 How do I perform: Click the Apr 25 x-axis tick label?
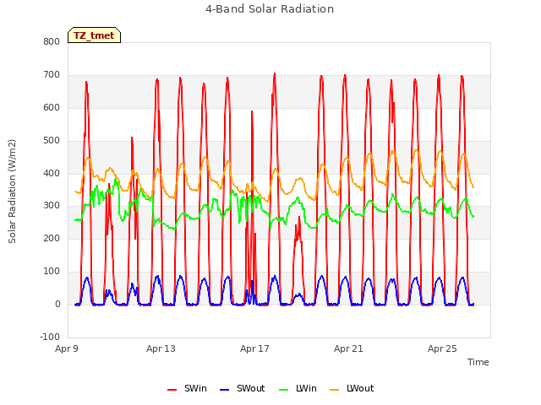point(442,348)
